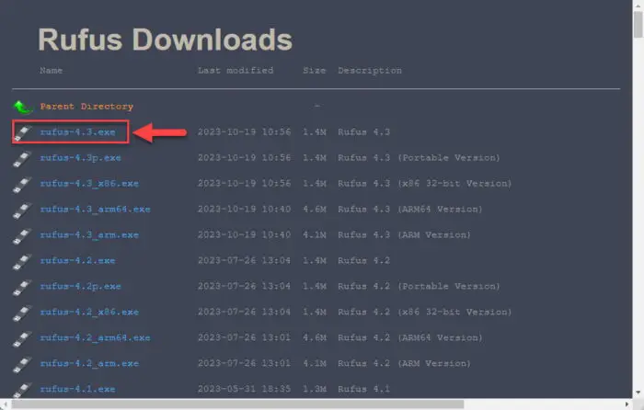The height and width of the screenshot is (410, 644).
Task: Sort by the Size column header
Action: (315, 71)
